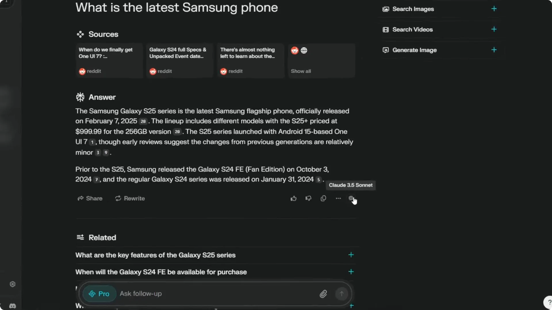The image size is (552, 310).
Task: Click the submit arrow button
Action: pyautogui.click(x=342, y=294)
